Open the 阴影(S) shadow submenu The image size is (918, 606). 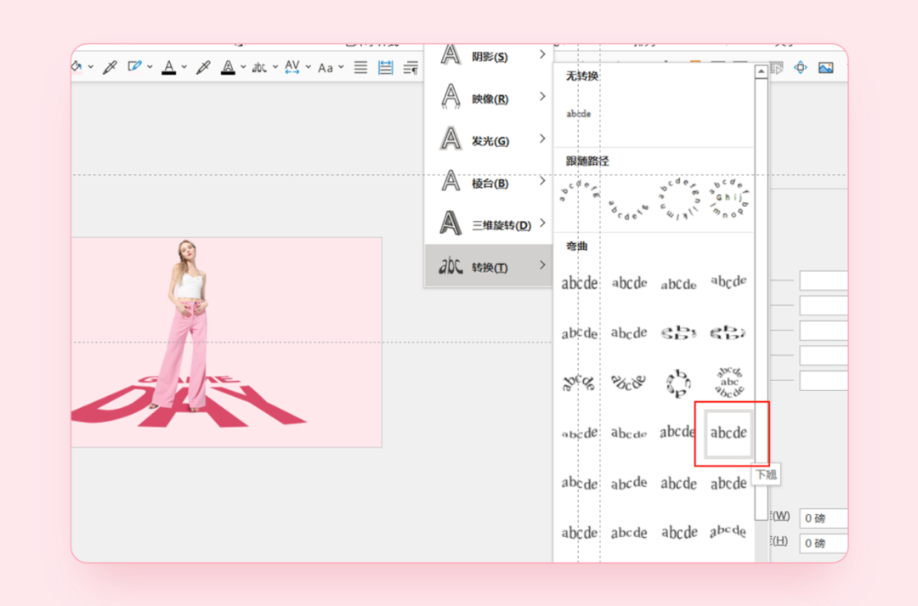(489, 56)
